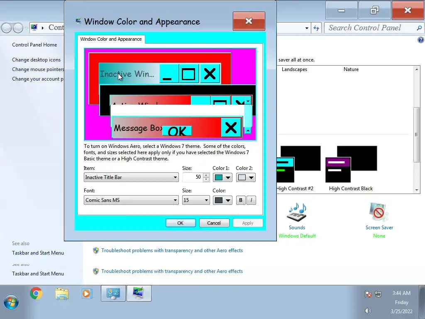The width and height of the screenshot is (425, 319).
Task: Open Control Panel Home link
Action: coord(34,45)
